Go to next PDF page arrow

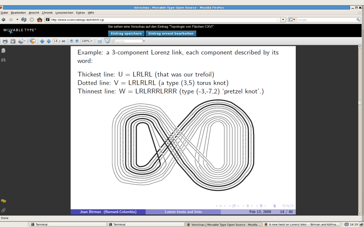point(49,41)
